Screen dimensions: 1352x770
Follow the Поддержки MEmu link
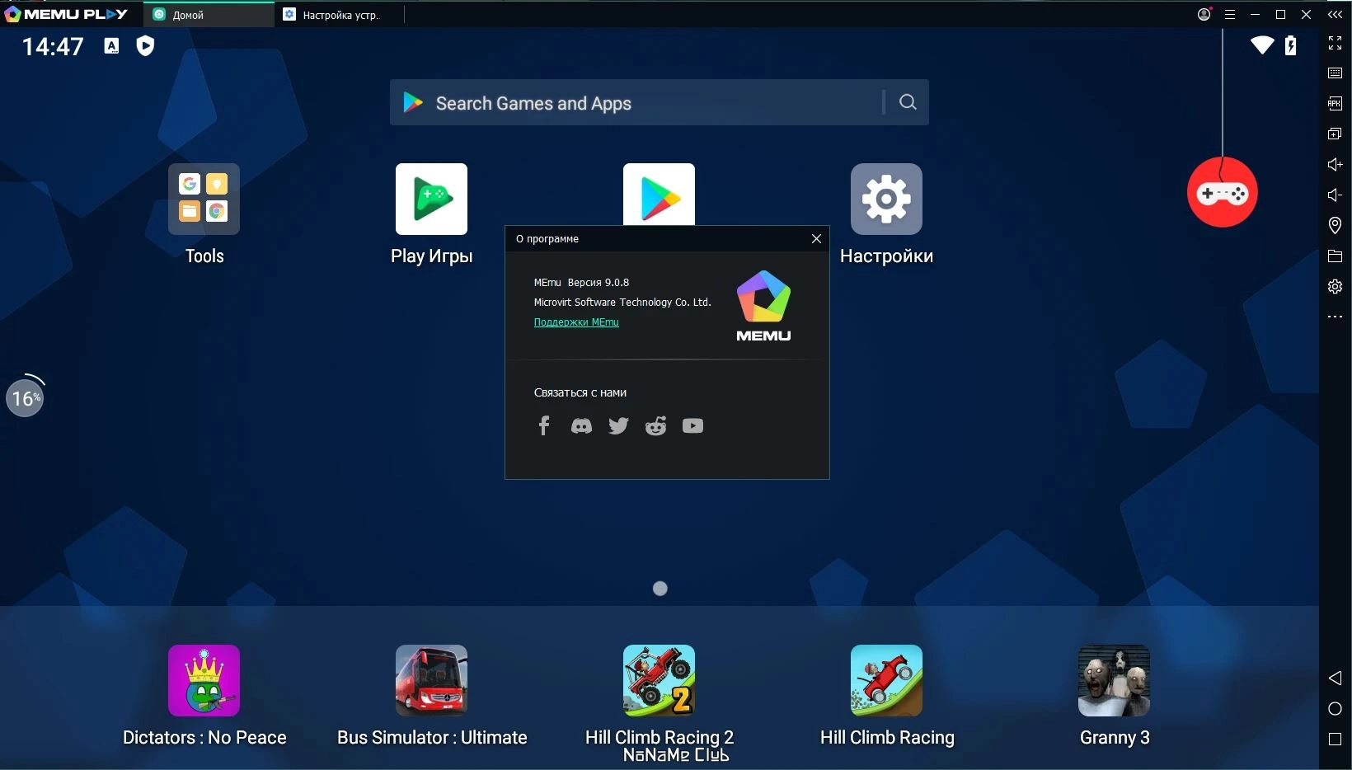pos(576,322)
